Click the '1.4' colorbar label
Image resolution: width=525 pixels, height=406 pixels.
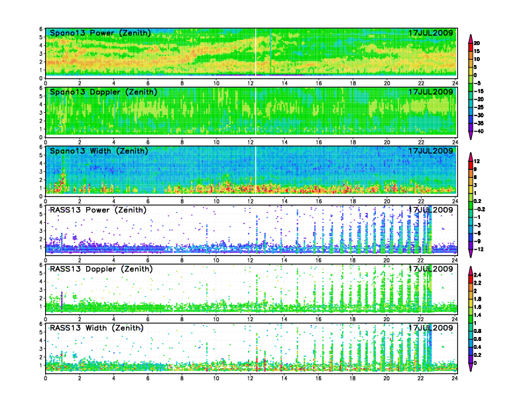[x=478, y=315]
